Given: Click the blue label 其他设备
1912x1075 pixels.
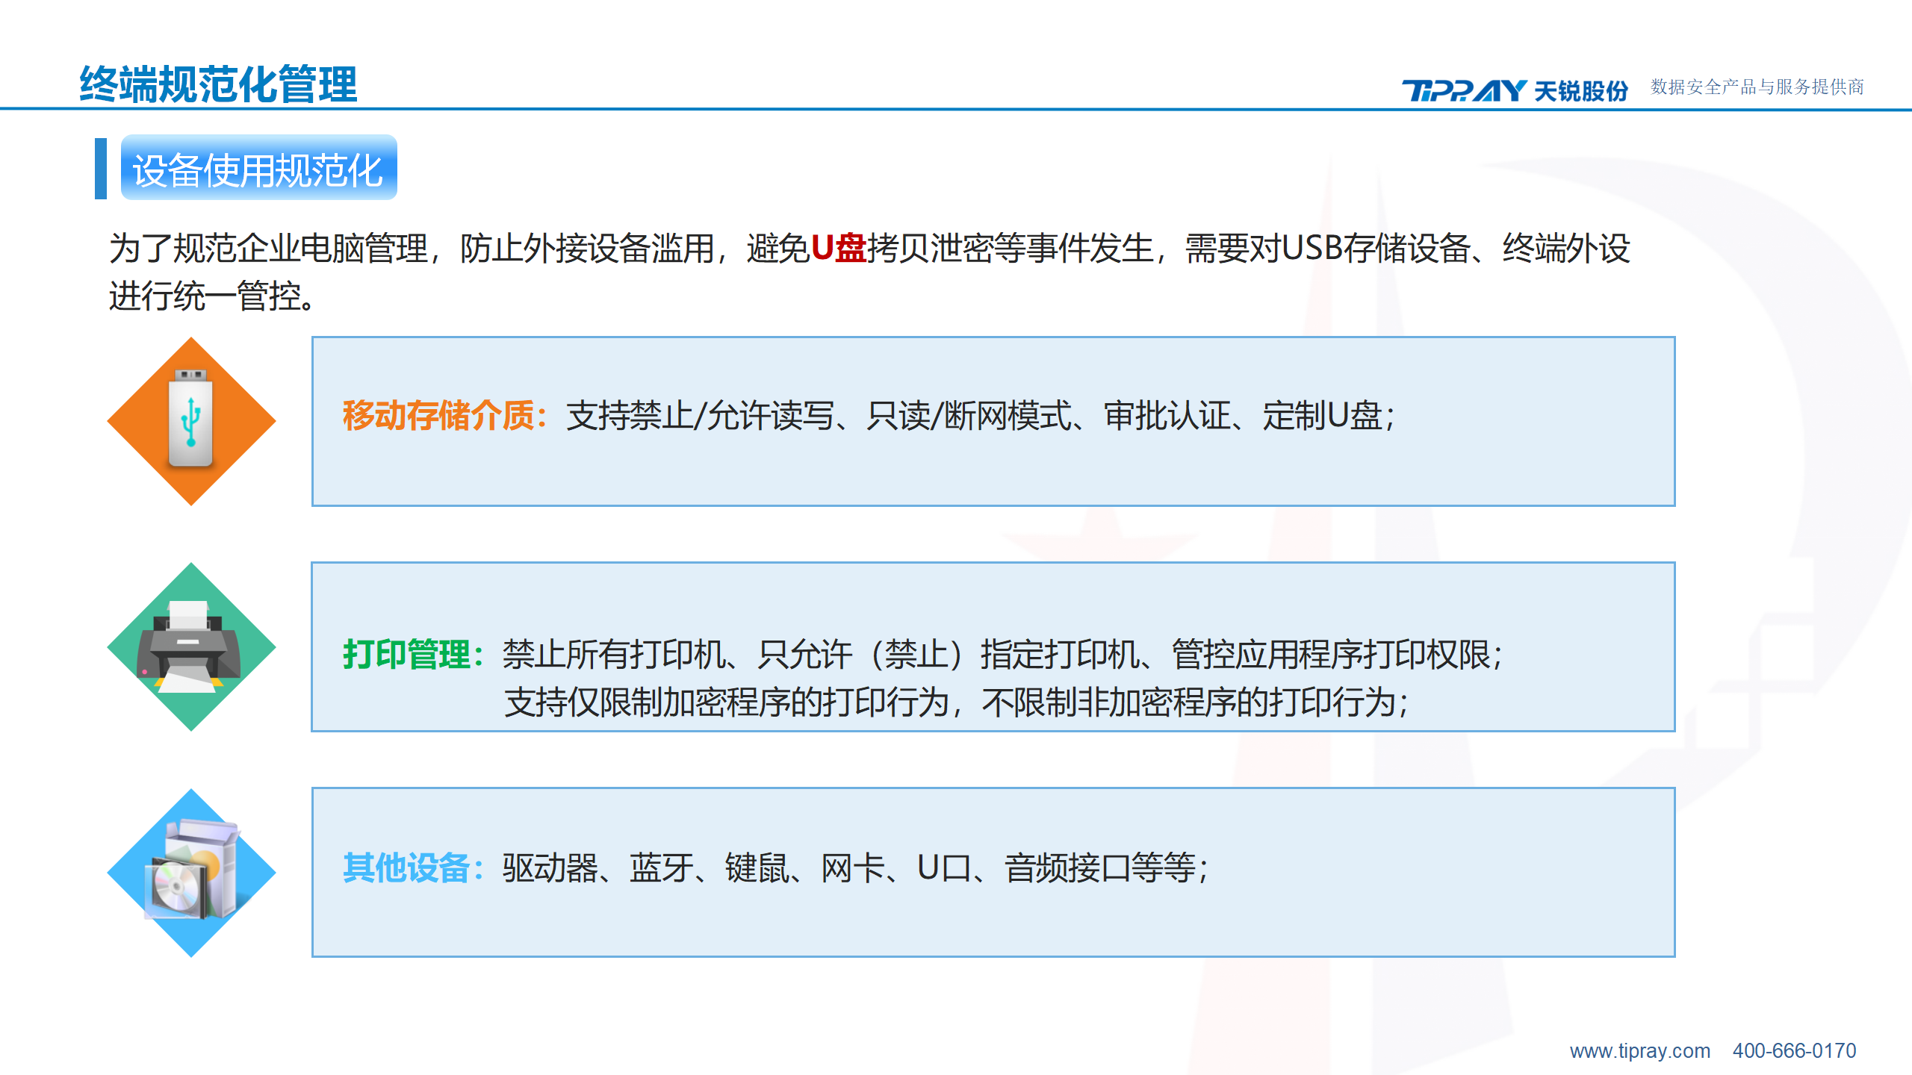Looking at the screenshot, I should (407, 868).
